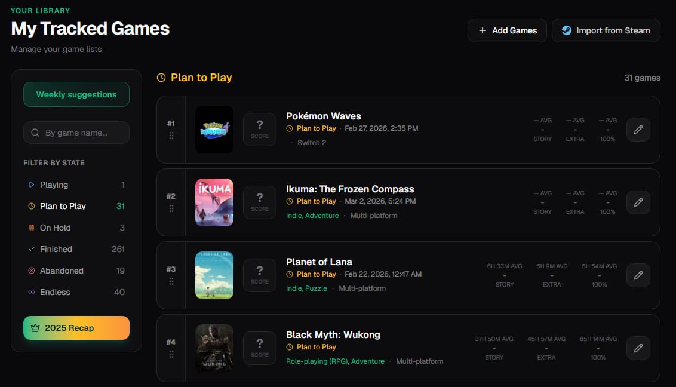Screen dimensions: 676x387
Task: Click the drag handle dots on Ikuma row
Action: click(171, 208)
